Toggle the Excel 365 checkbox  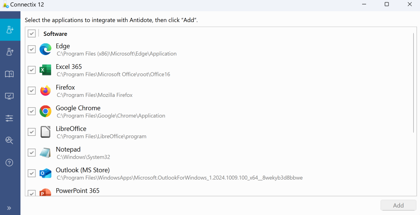[32, 70]
